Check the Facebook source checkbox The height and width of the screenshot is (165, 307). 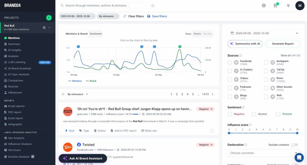[x=230, y=62]
